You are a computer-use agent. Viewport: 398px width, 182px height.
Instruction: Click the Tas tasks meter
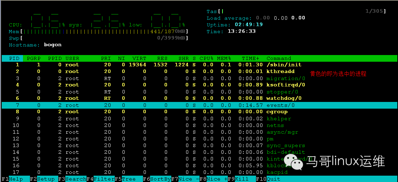(x=296, y=11)
